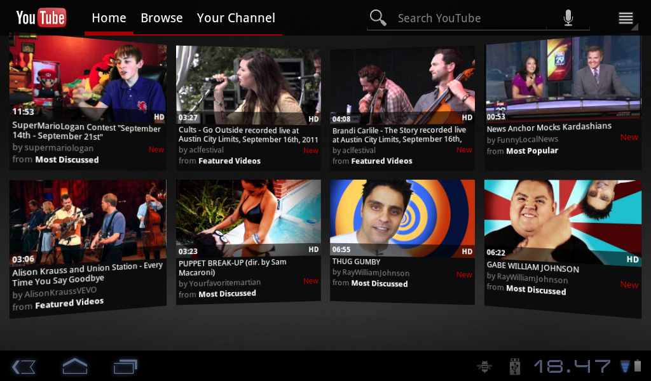Tap the Android back button
The image size is (651, 381).
[24, 367]
